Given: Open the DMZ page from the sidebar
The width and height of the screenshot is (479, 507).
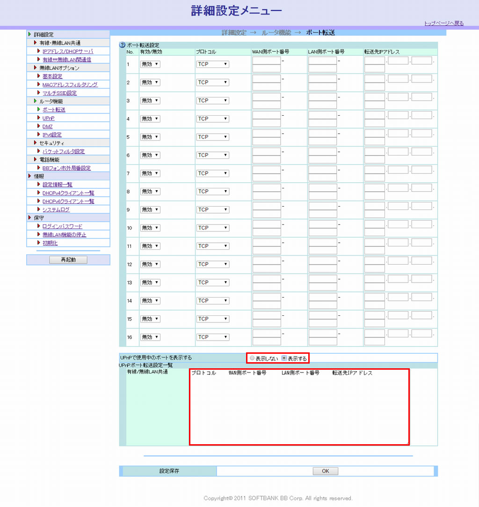Looking at the screenshot, I should (x=47, y=127).
